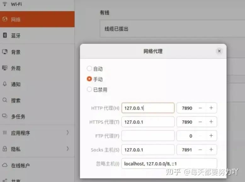
Task: Expand the 应用程序 submenu chevron
Action: coord(67,133)
